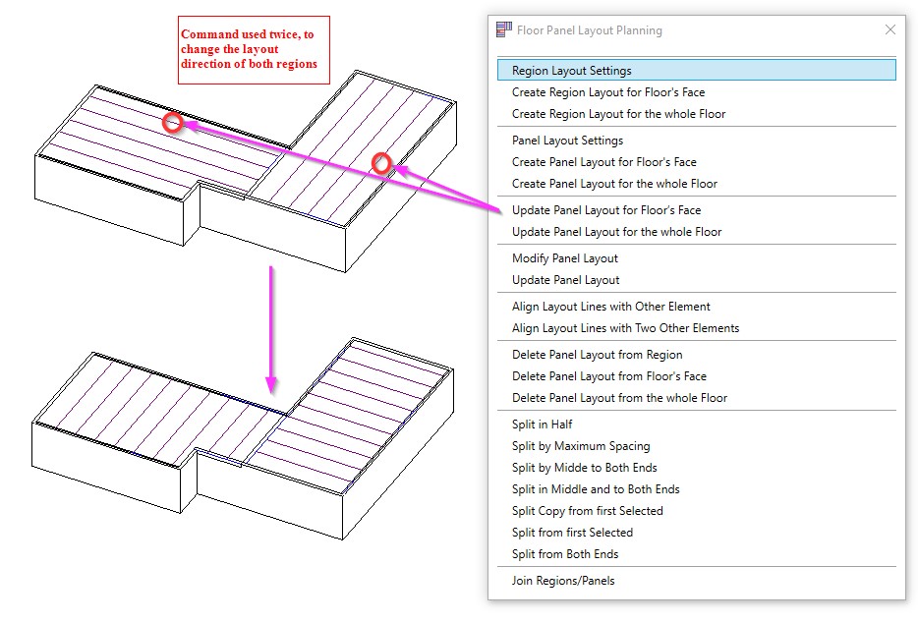Choose Update Panel Layout for the whole Floor
The image size is (918, 623).
[616, 232]
